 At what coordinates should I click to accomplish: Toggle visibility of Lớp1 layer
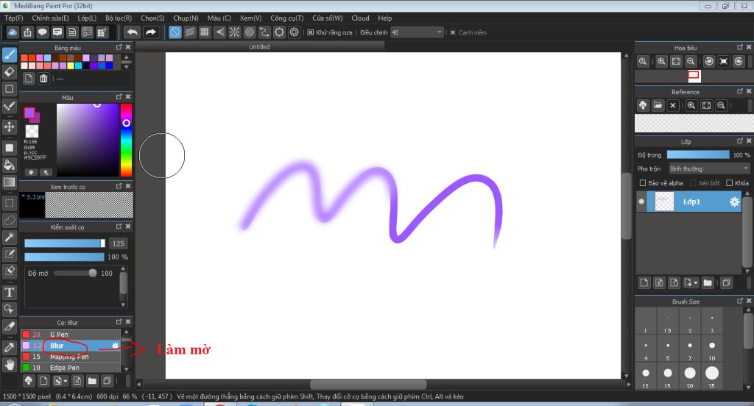[641, 202]
